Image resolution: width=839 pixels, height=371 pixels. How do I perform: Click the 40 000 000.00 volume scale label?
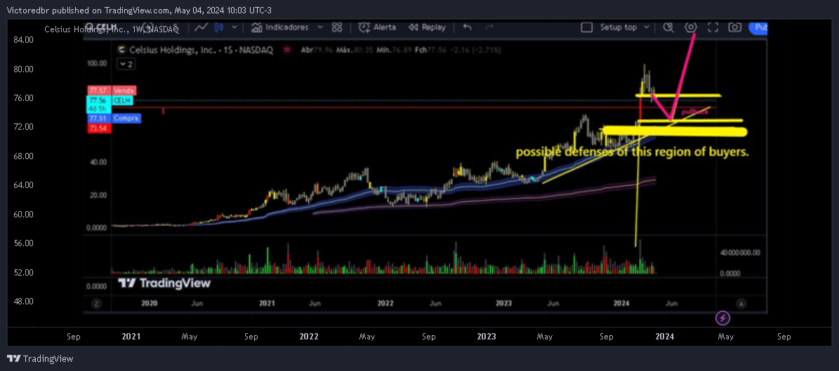point(740,252)
